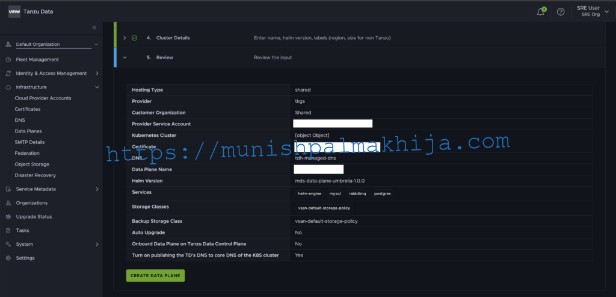
Task: Open SMTP Details
Action: [29, 142]
